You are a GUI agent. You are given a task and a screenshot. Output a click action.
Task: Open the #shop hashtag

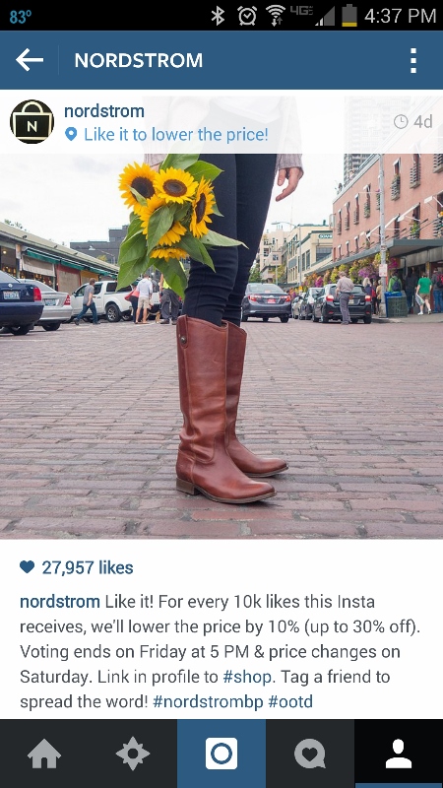(247, 677)
